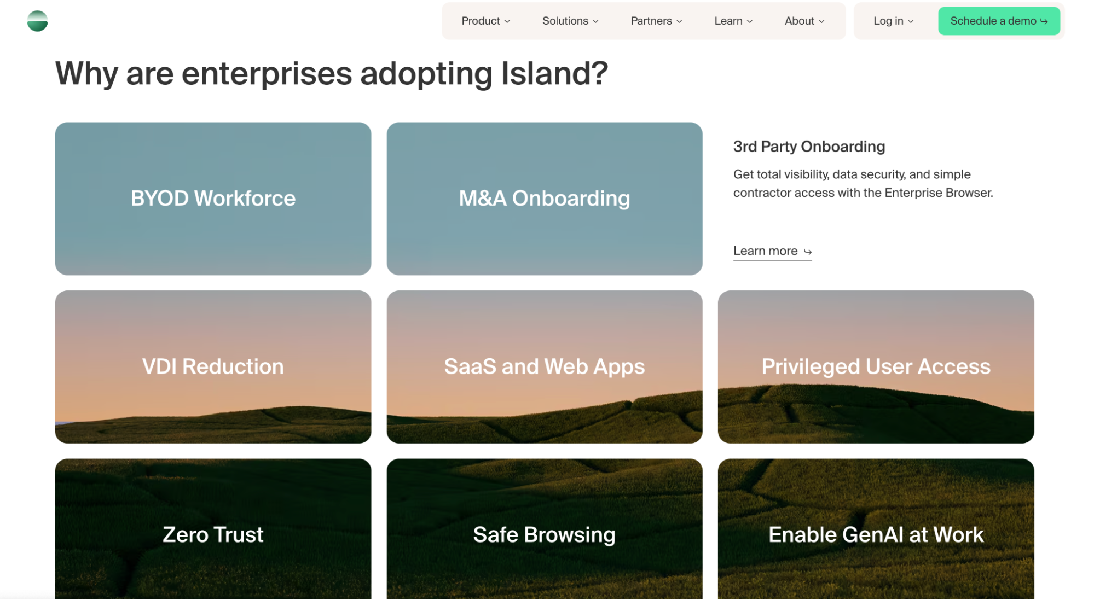Open the Learn menu

733,21
